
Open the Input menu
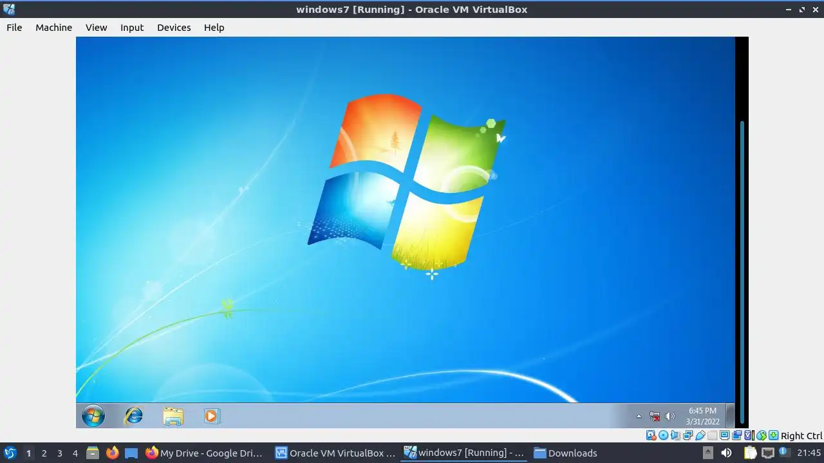point(132,28)
